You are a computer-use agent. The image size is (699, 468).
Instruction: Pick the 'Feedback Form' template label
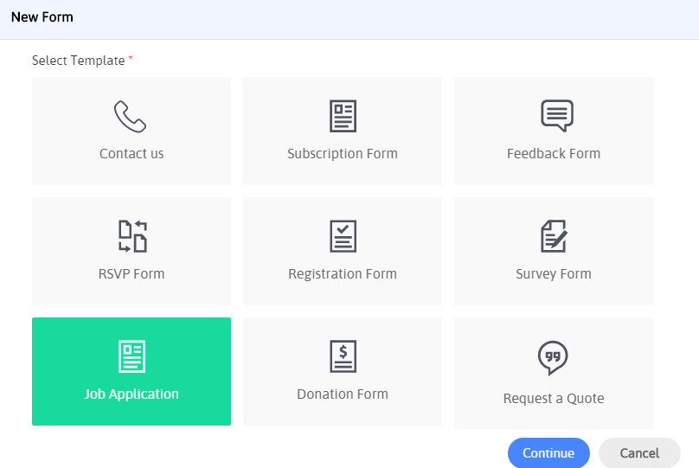554,154
